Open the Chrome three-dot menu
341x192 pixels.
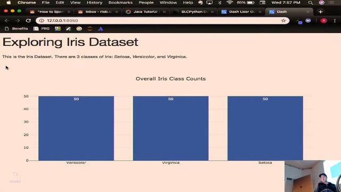[x=335, y=20]
